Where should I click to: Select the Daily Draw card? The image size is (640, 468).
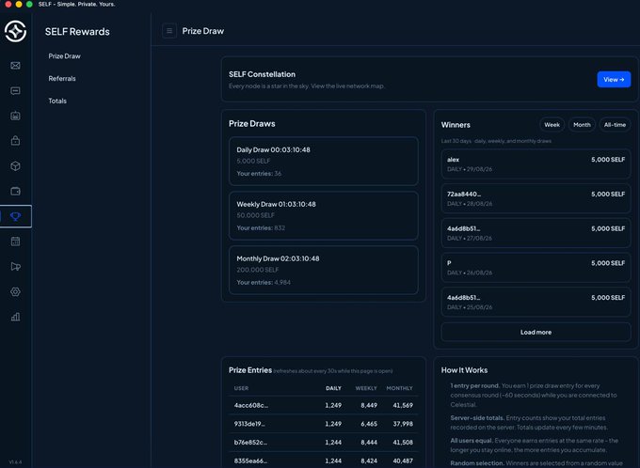324,162
